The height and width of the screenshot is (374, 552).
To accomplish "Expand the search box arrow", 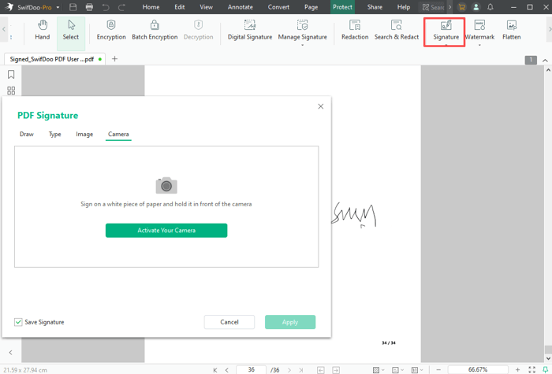I will pyautogui.click(x=449, y=7).
